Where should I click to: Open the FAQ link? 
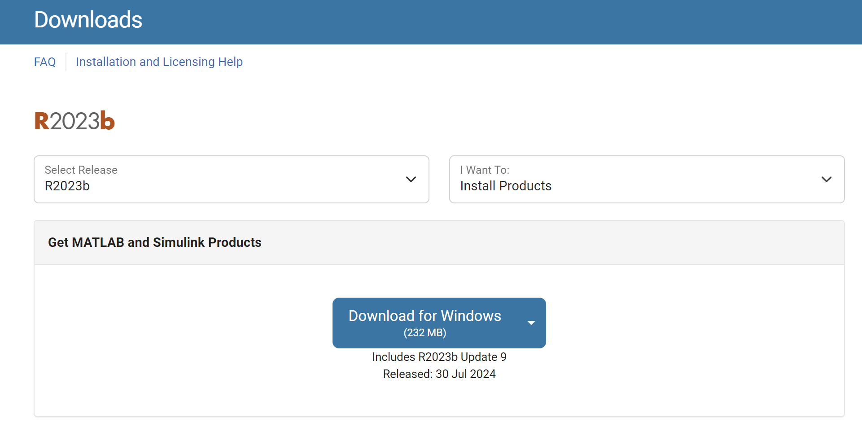tap(45, 62)
